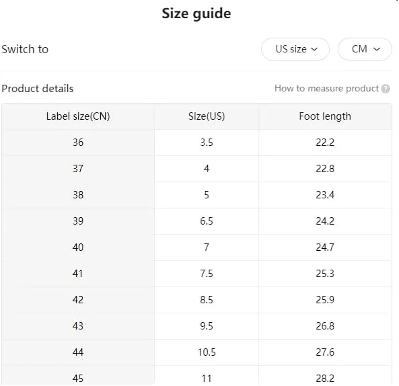399x386 pixels.
Task: Click the Product details label
Action: [38, 89]
